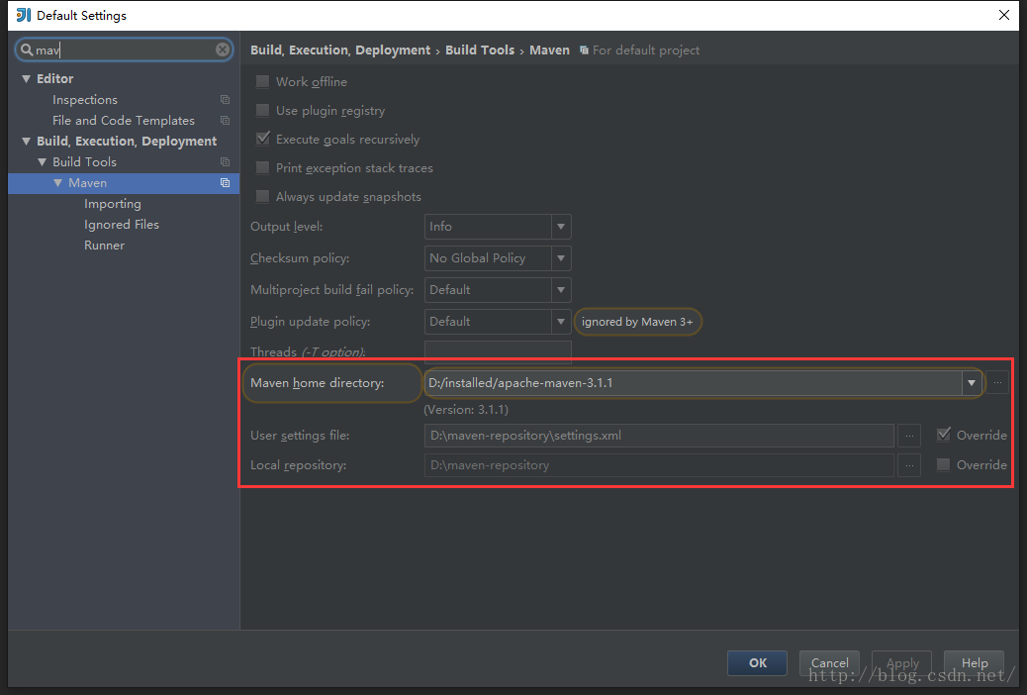Viewport: 1027px width, 695px height.
Task: Click the 'ignored by Maven 3+' note
Action: point(637,322)
